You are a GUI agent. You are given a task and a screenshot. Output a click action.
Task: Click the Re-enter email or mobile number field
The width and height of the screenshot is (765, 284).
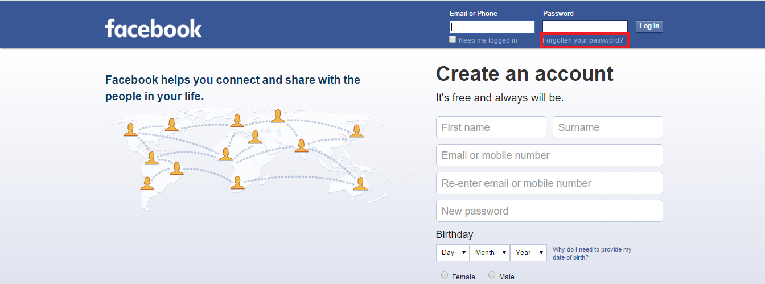point(549,183)
